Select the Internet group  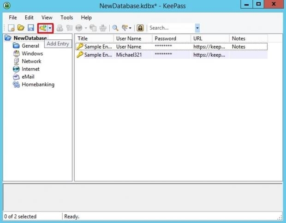[30, 69]
